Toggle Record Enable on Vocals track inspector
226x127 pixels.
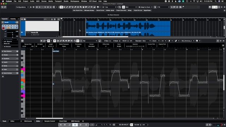coord(3,28)
